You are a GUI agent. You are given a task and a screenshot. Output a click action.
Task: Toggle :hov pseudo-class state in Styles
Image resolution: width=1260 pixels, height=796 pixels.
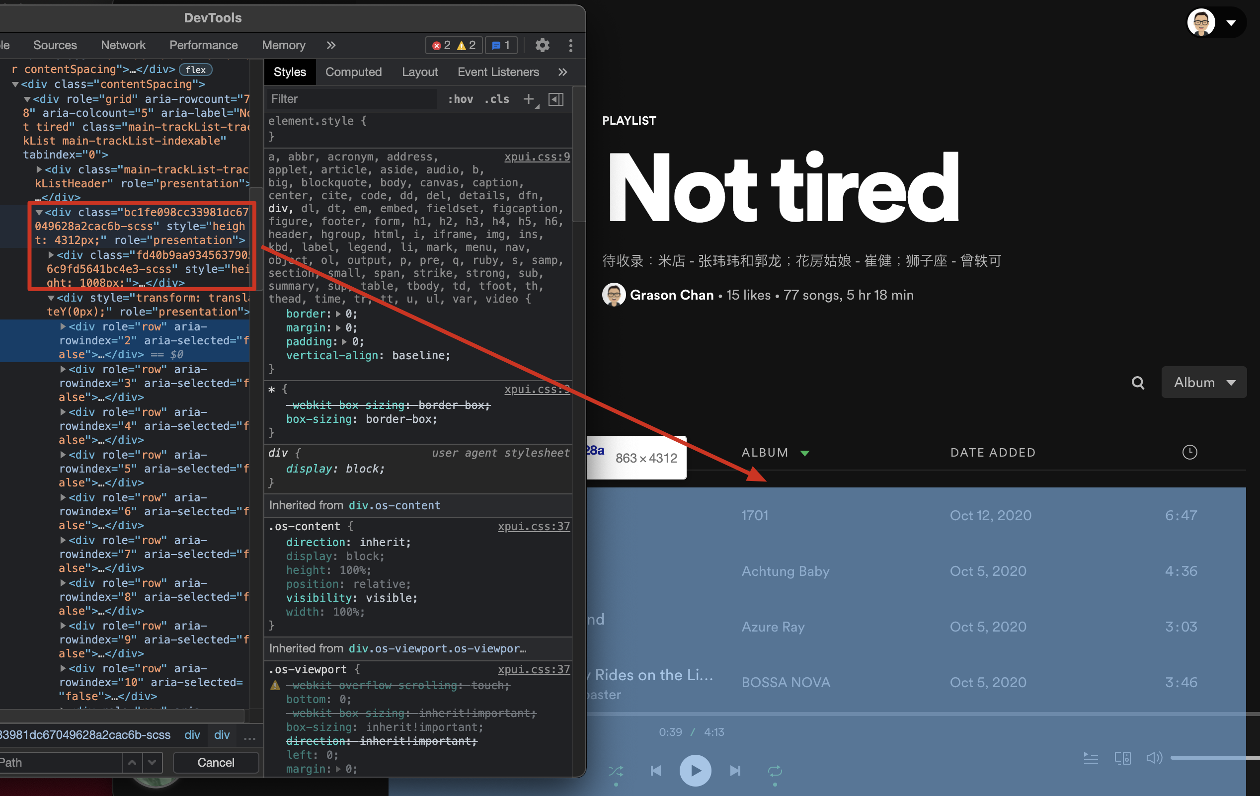click(x=460, y=99)
